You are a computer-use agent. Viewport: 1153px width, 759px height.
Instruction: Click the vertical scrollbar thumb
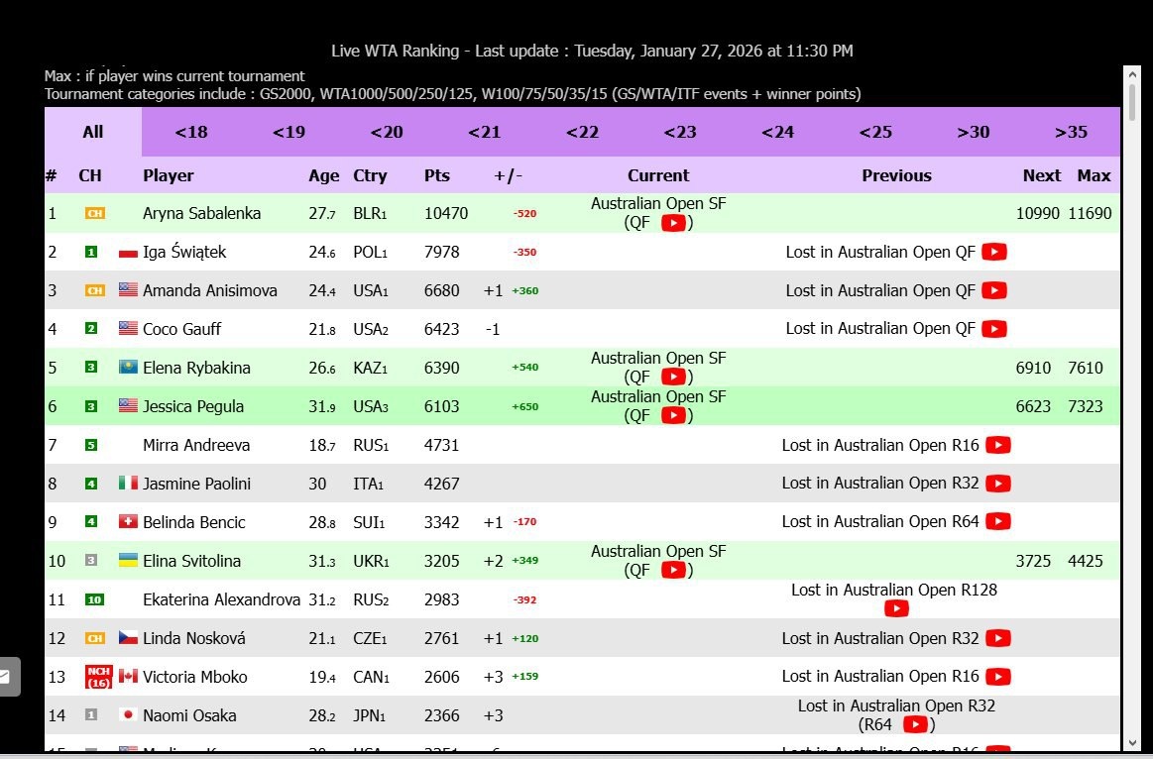point(1131,102)
